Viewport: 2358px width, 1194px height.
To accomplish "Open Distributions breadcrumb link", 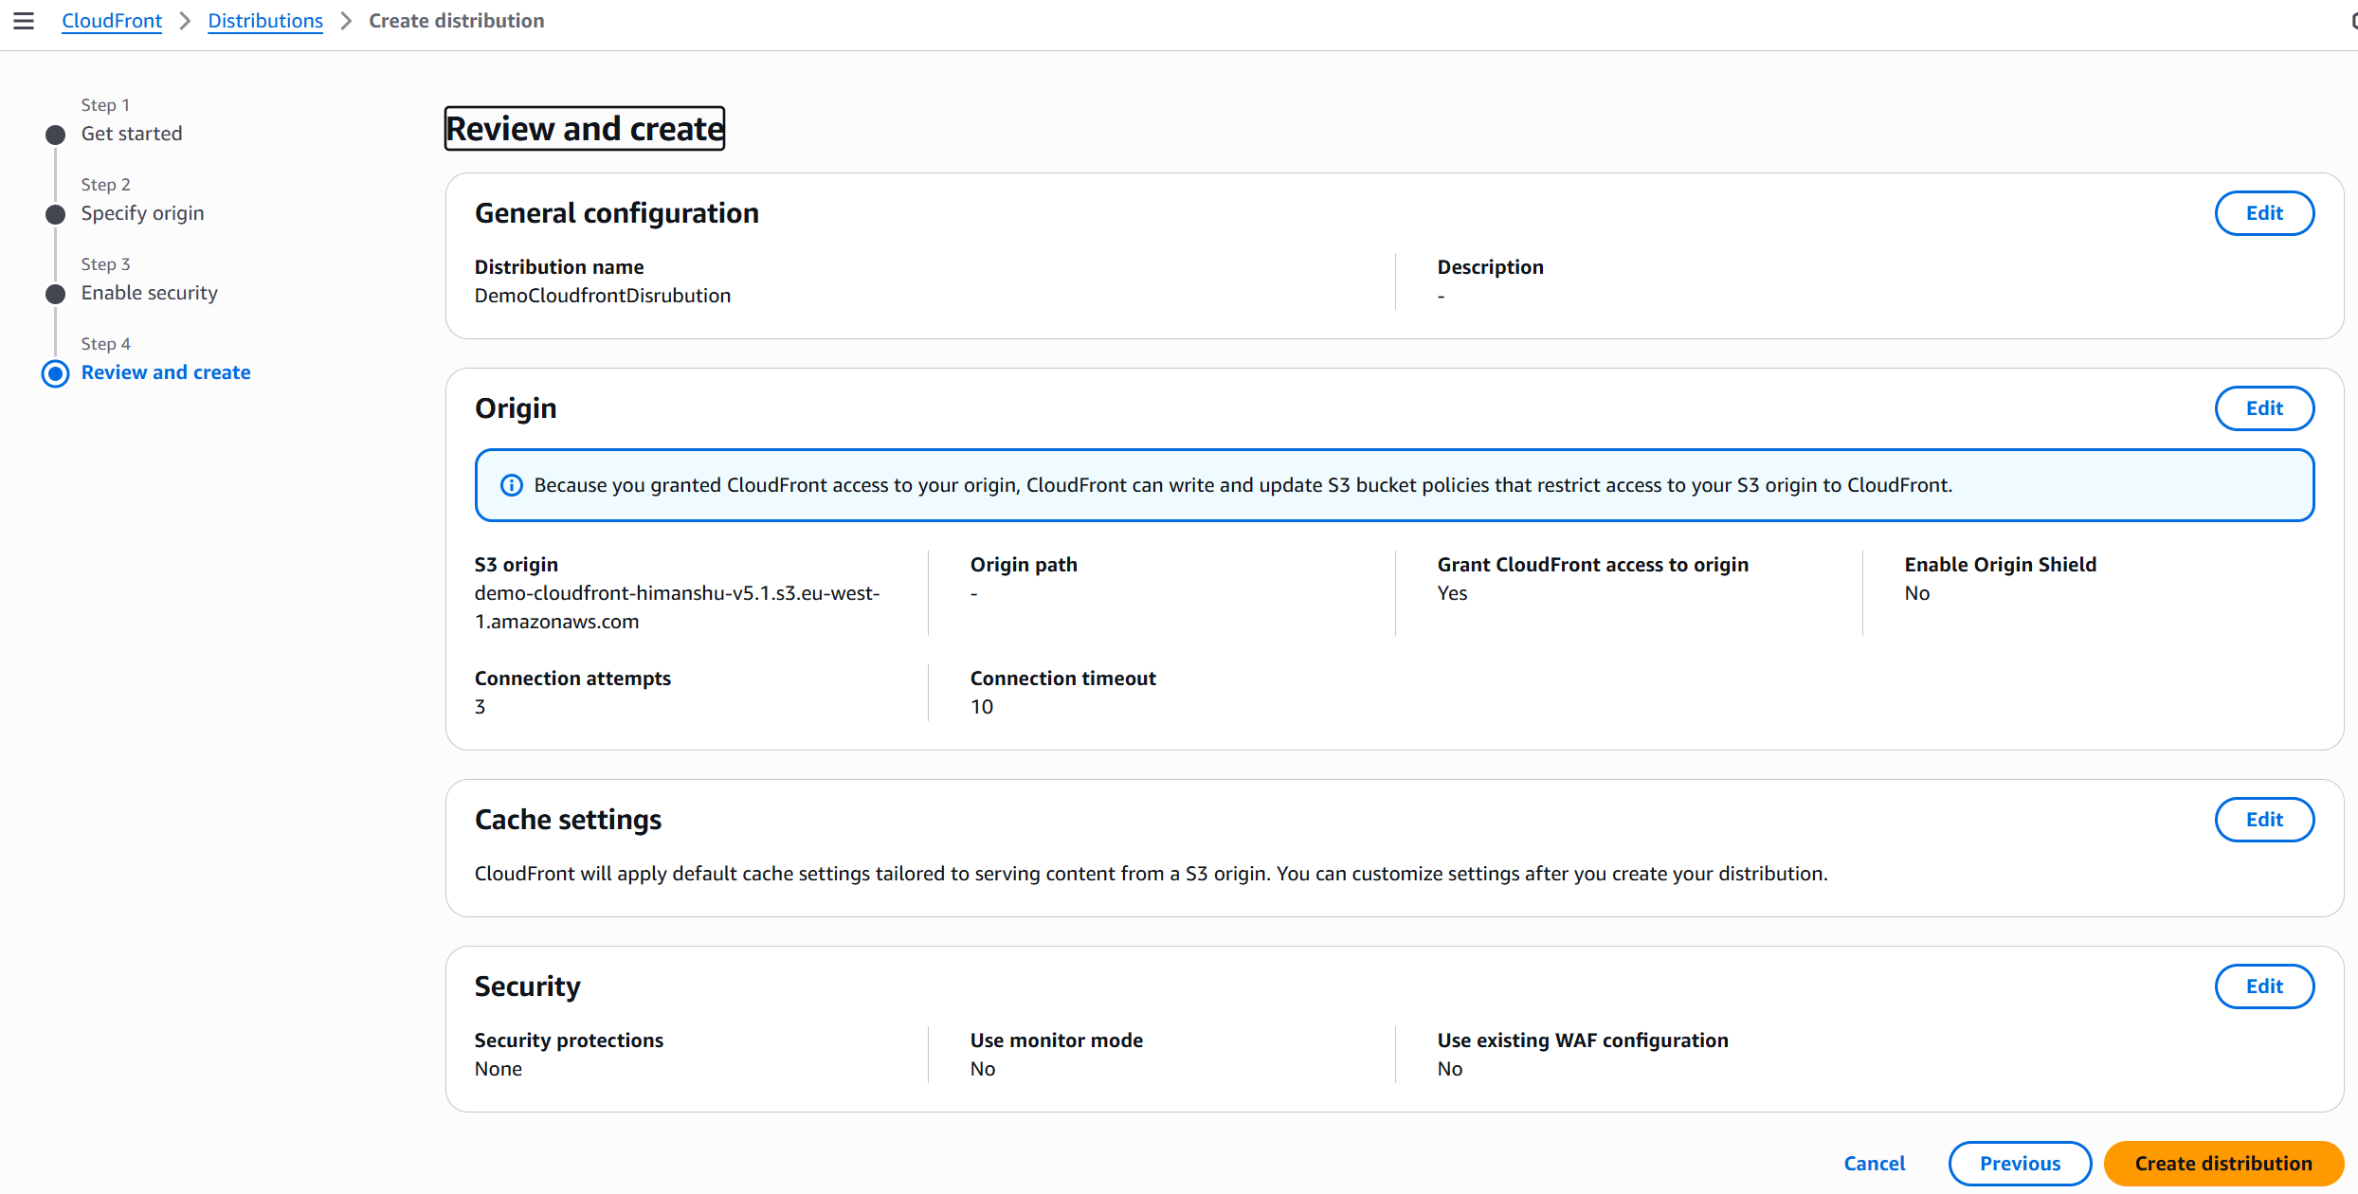I will 265,21.
